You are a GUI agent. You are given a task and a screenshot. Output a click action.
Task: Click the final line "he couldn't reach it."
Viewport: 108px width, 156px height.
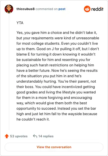33,119
